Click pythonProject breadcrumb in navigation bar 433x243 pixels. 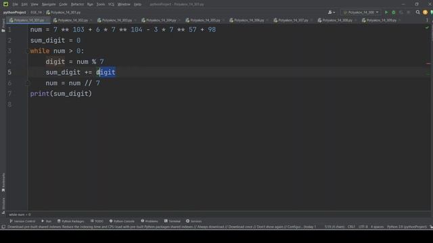coord(14,12)
